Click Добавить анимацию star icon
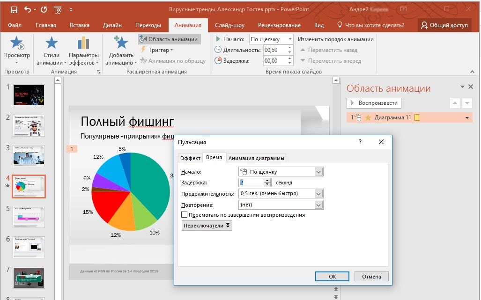This screenshot has height=300, width=481. (121, 44)
